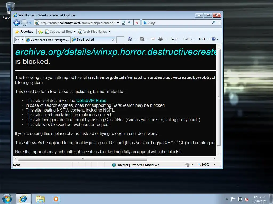This screenshot has height=204, width=273.
Task: Open the Suggested Sites link
Action: coord(60,32)
